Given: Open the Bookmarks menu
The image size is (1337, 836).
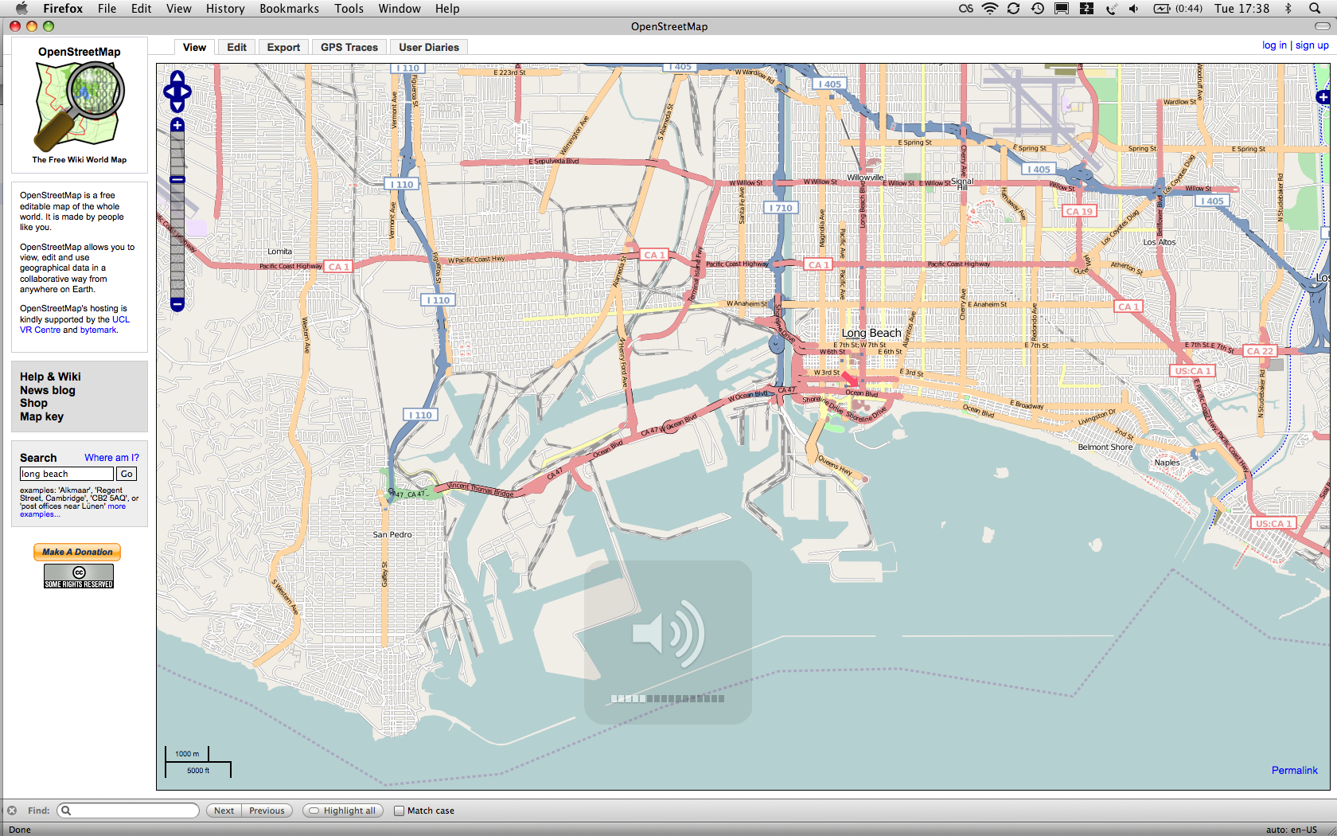Looking at the screenshot, I should coord(289,9).
